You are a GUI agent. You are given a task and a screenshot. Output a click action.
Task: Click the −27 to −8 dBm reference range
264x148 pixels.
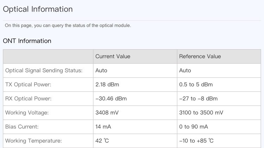coord(198,98)
